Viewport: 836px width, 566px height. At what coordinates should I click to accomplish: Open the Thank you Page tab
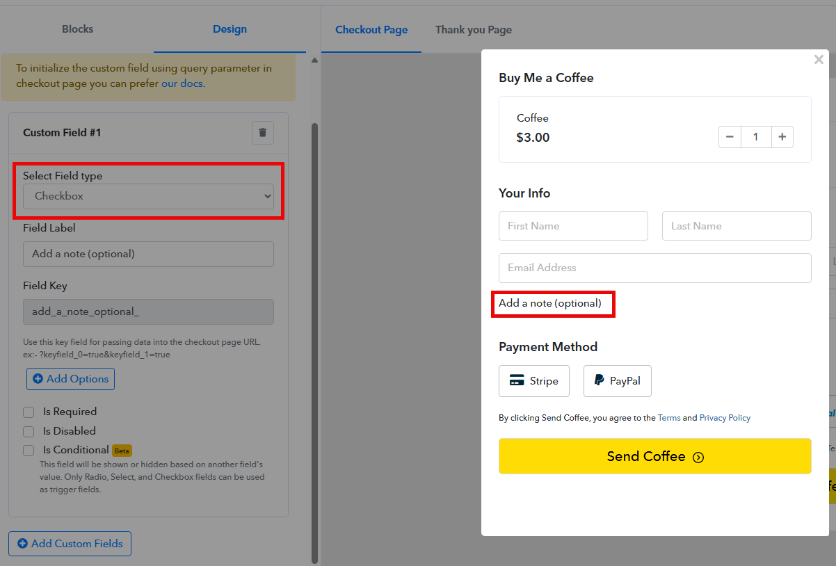tap(473, 30)
